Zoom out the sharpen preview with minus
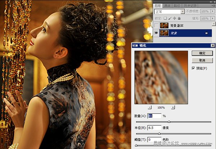Screen dimensions: 216x149 coord(150,107)
